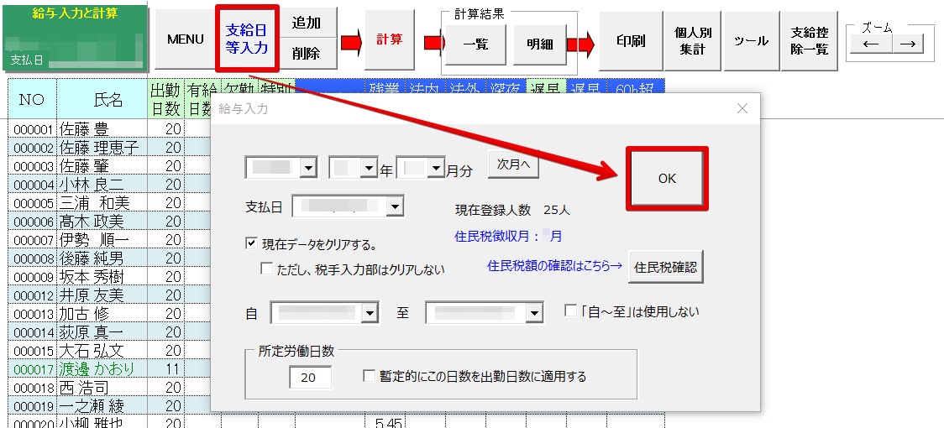Open the ツール button
944x428 pixels.
point(751,40)
